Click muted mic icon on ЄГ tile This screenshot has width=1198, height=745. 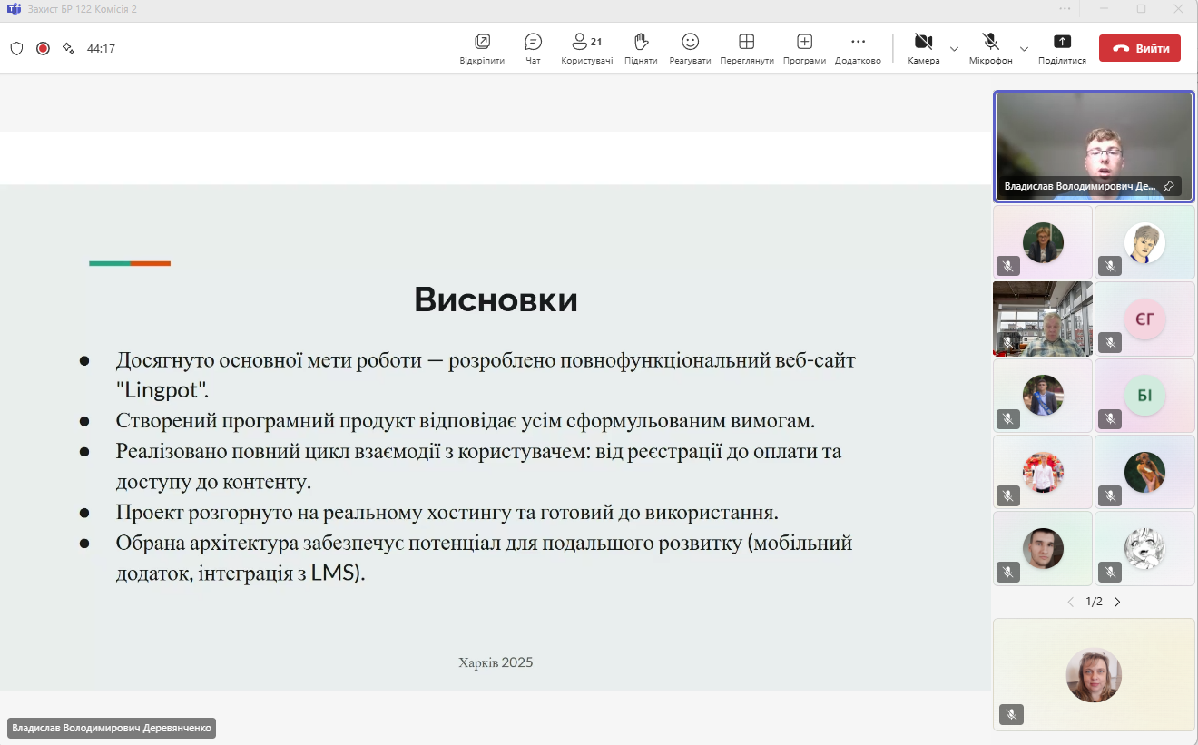pyautogui.click(x=1110, y=342)
